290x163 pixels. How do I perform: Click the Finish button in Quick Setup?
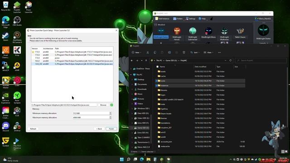click(x=111, y=129)
